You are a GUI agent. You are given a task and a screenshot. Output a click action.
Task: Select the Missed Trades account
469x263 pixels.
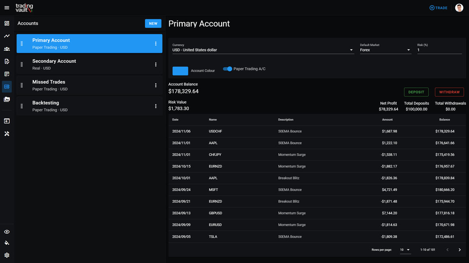click(78, 85)
